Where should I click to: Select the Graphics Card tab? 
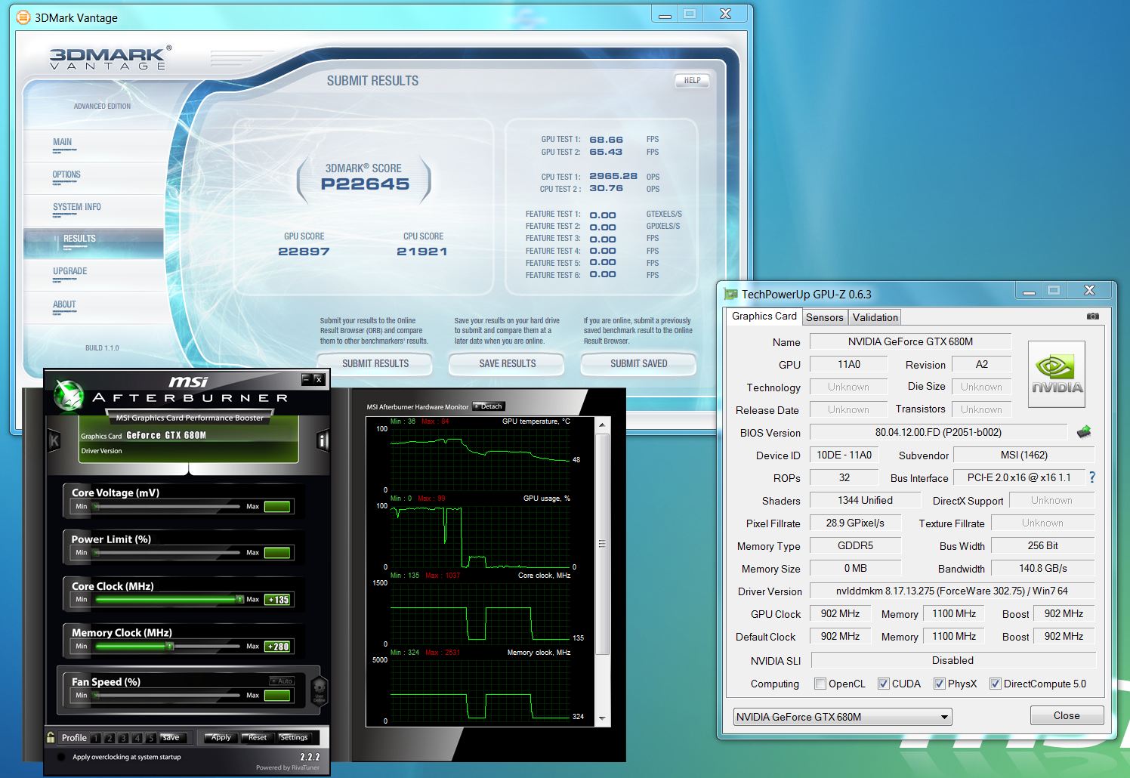pyautogui.click(x=764, y=316)
